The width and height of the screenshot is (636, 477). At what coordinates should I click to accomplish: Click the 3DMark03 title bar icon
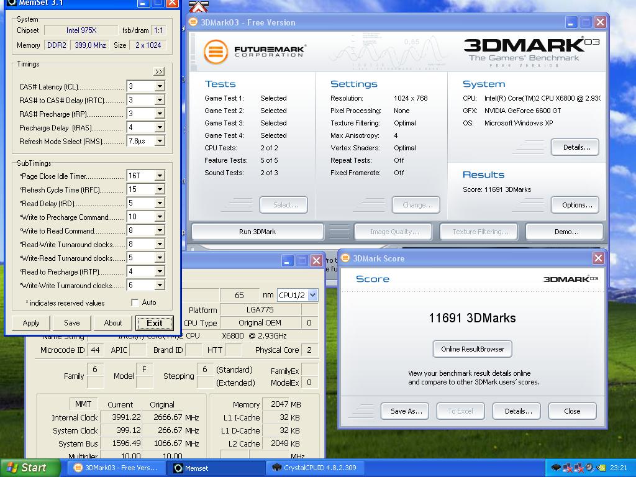pyautogui.click(x=194, y=22)
